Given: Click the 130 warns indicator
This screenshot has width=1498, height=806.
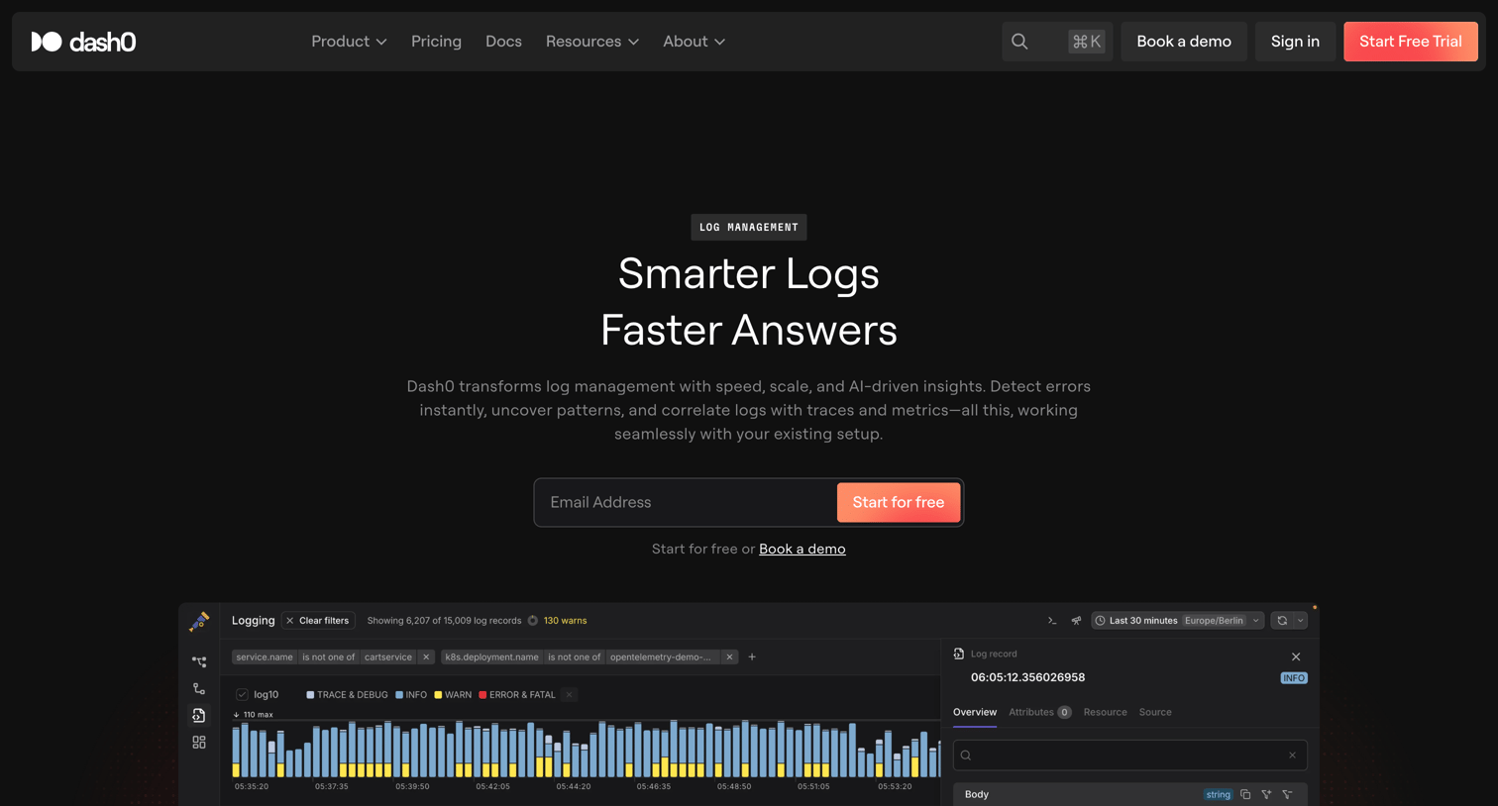Looking at the screenshot, I should click(x=565, y=621).
